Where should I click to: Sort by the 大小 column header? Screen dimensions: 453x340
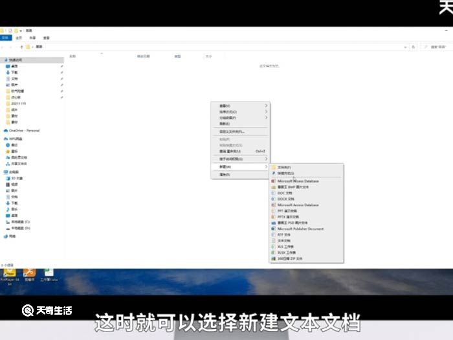tap(208, 56)
